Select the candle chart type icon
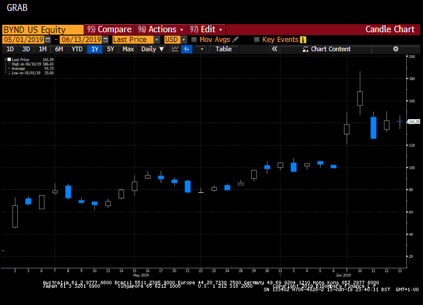This screenshot has height=305, width=423. click(186, 49)
